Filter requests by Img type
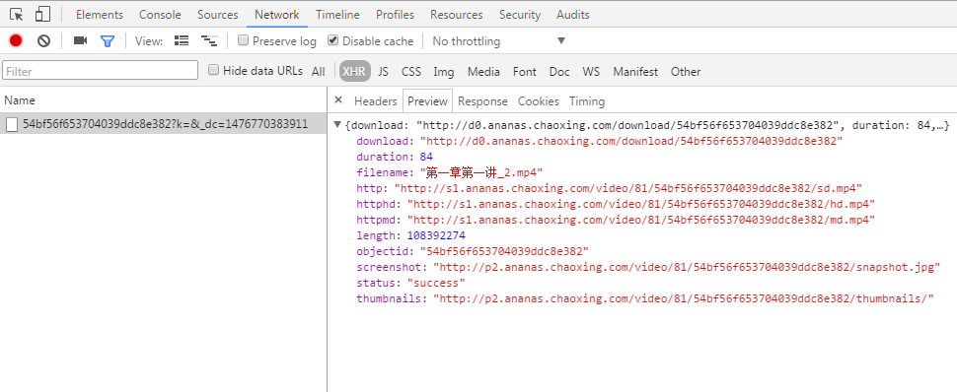This screenshot has width=957, height=392. point(444,71)
